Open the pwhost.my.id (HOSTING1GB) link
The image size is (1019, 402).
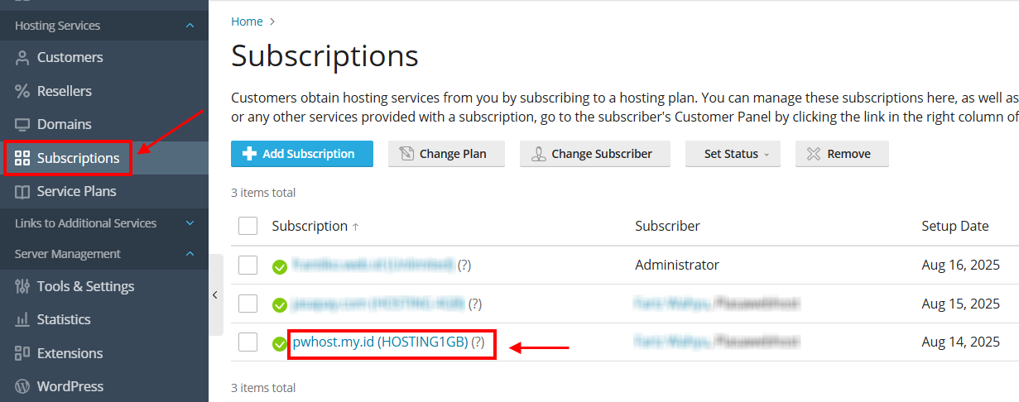tap(380, 342)
